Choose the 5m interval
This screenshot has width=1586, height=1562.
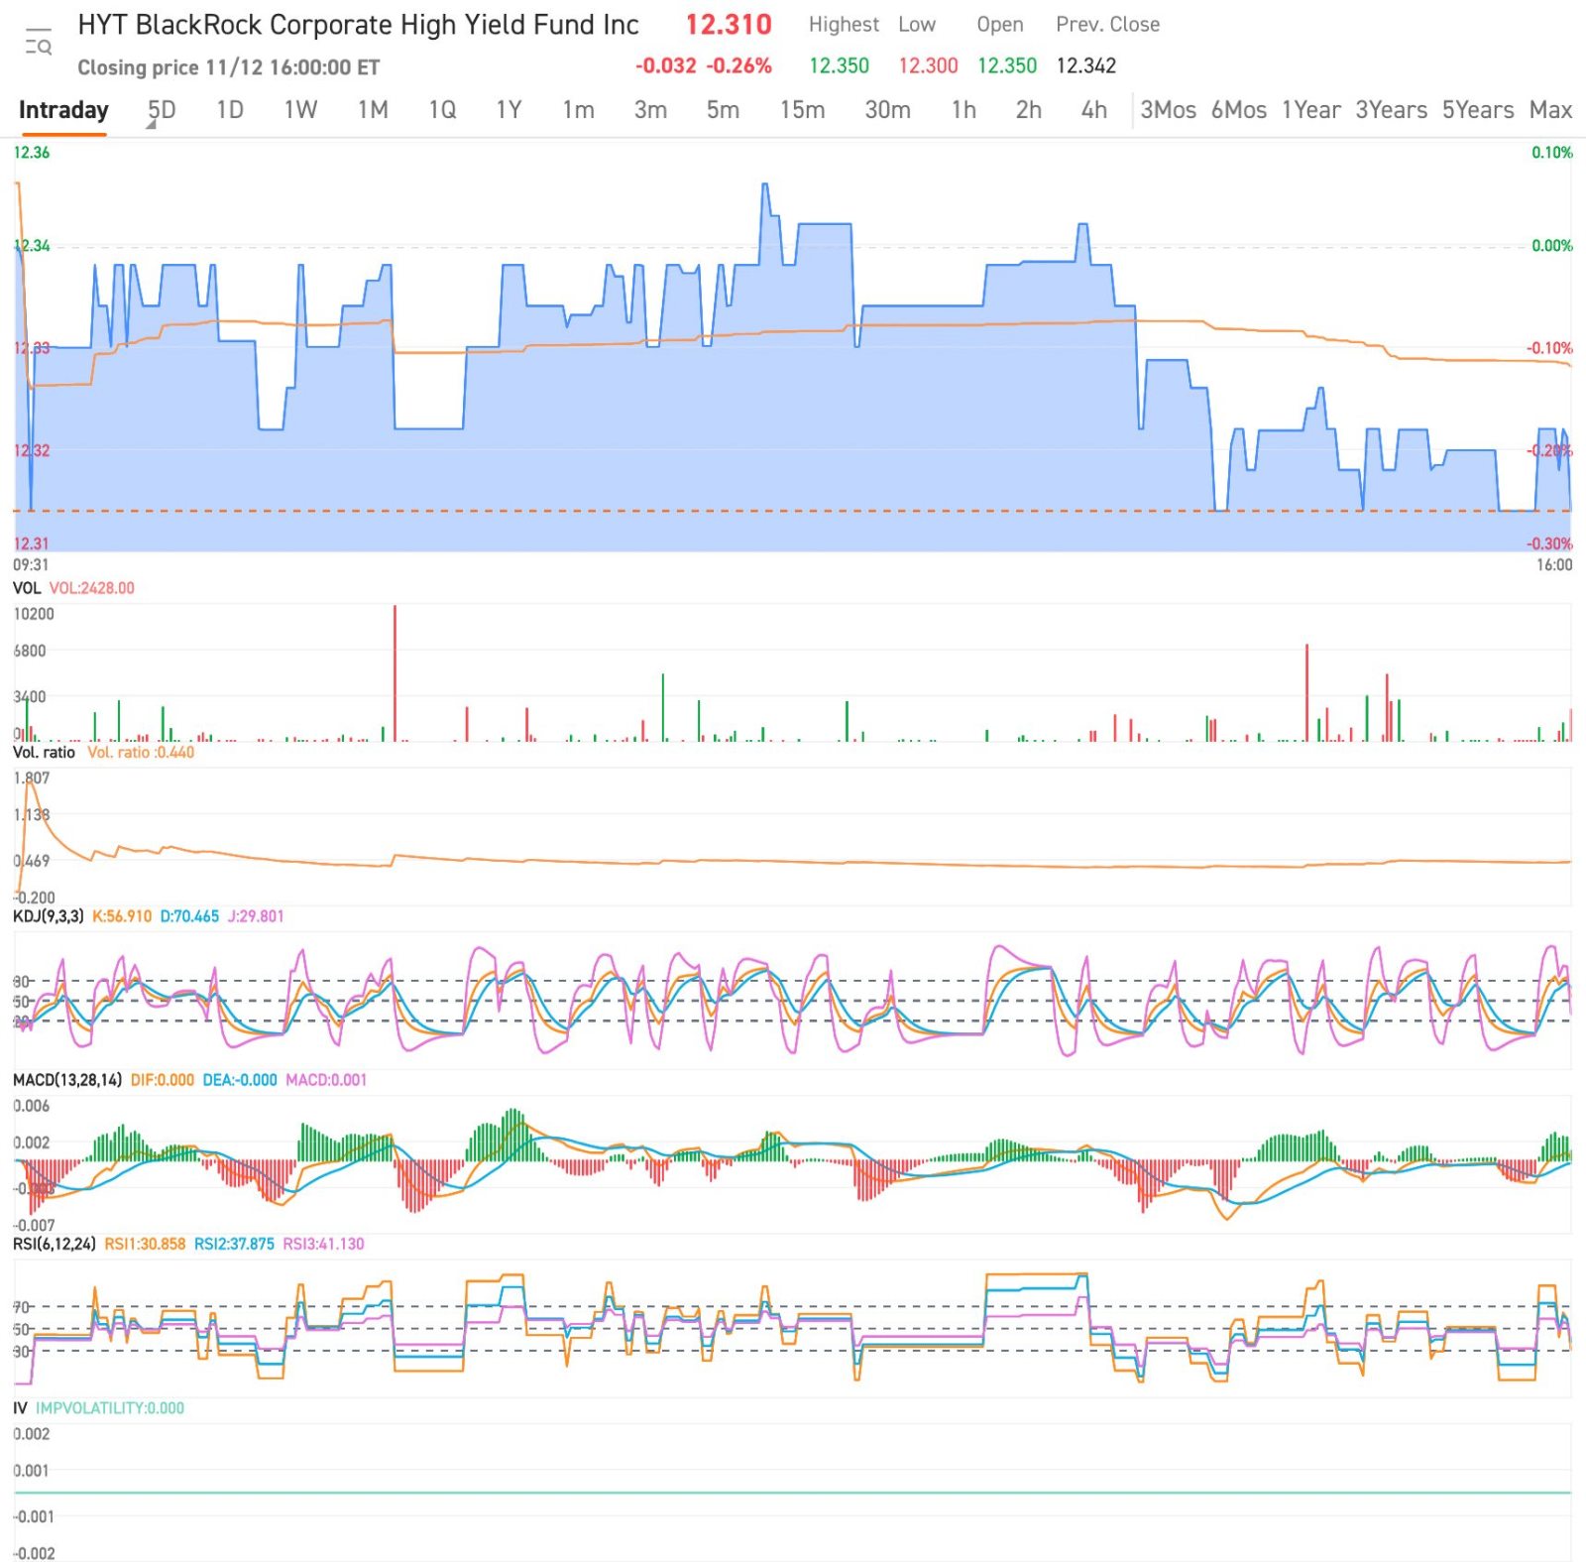coord(723,110)
